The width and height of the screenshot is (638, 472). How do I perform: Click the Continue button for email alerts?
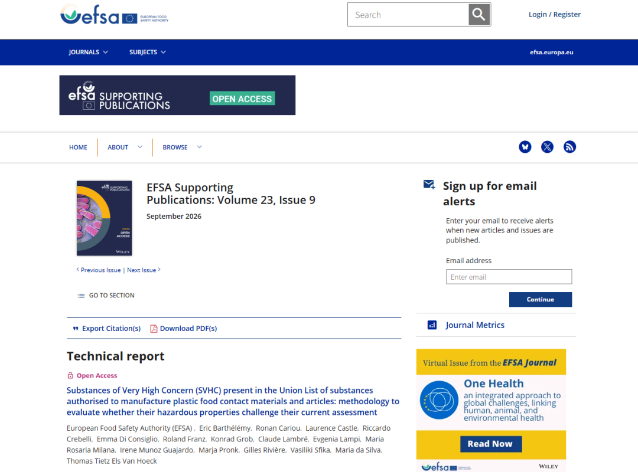click(x=541, y=299)
